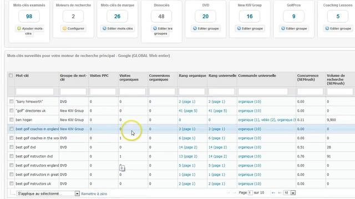355x199 pixels.
Task: Click the Conversions organiques filter field
Action: click(x=162, y=91)
